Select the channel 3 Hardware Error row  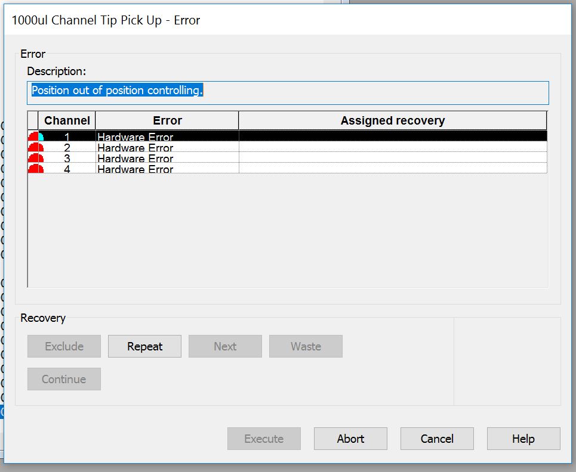click(287, 158)
